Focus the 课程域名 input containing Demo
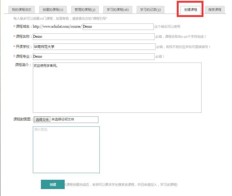This screenshot has width=232, height=196. tap(118, 27)
